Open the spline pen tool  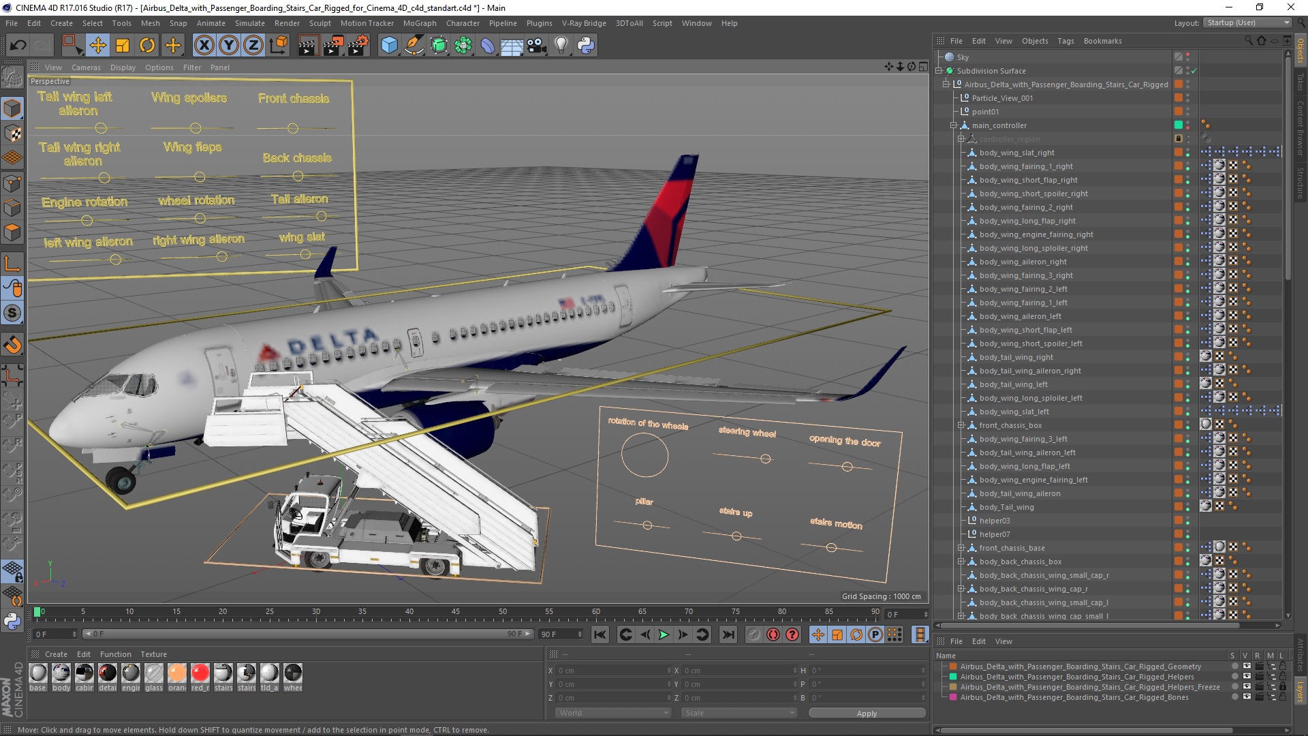tap(414, 46)
